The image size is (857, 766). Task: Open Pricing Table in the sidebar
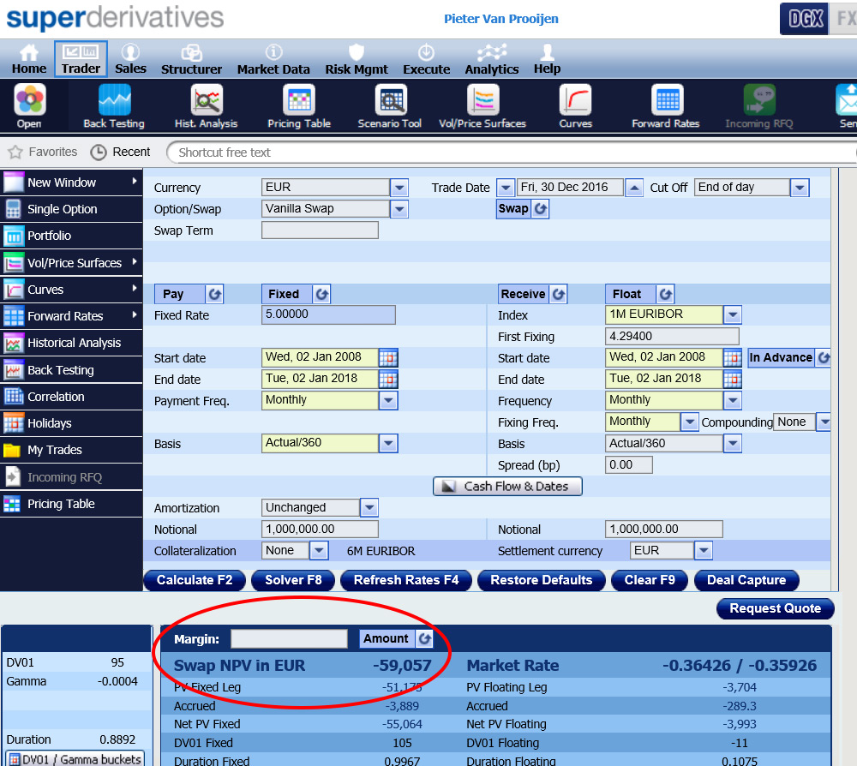[x=71, y=504]
